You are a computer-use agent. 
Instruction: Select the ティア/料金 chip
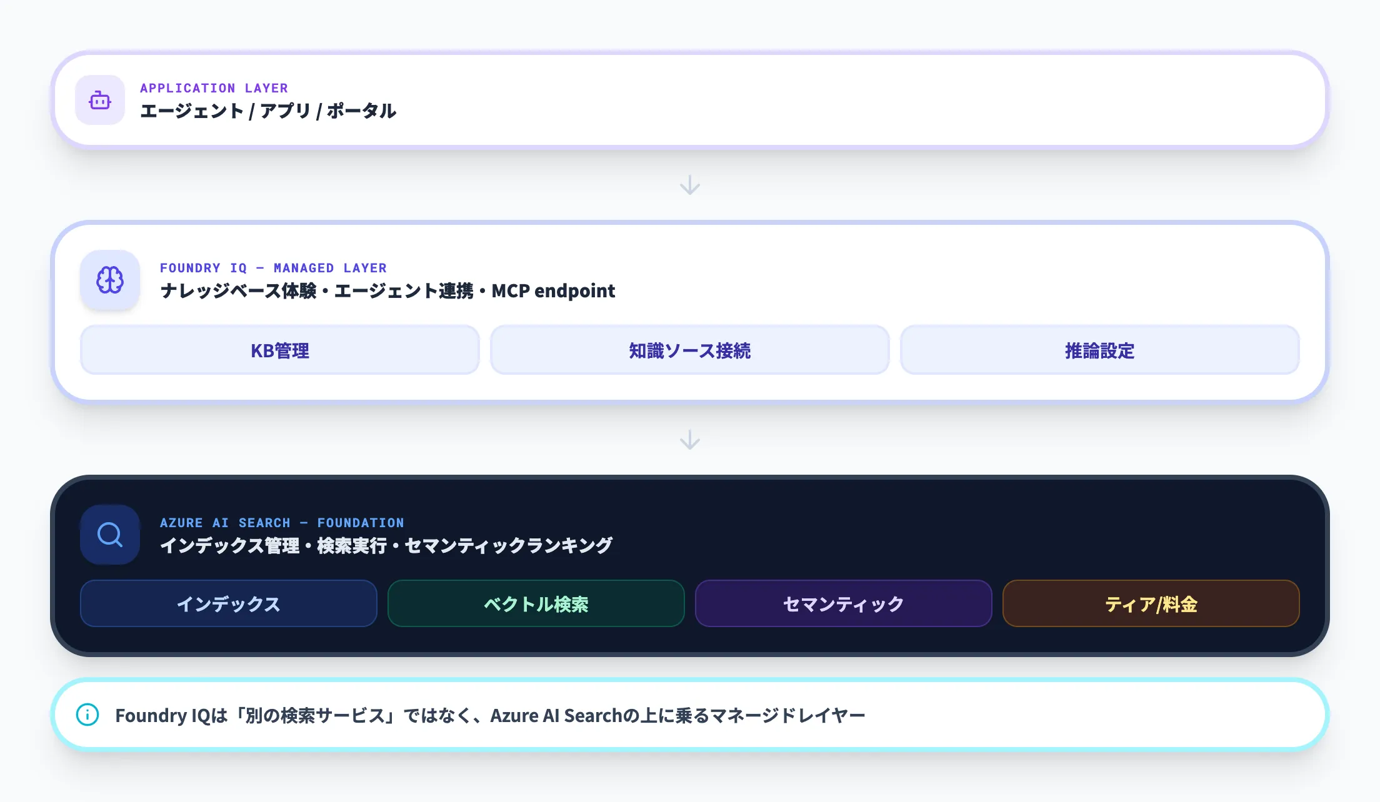pos(1151,603)
